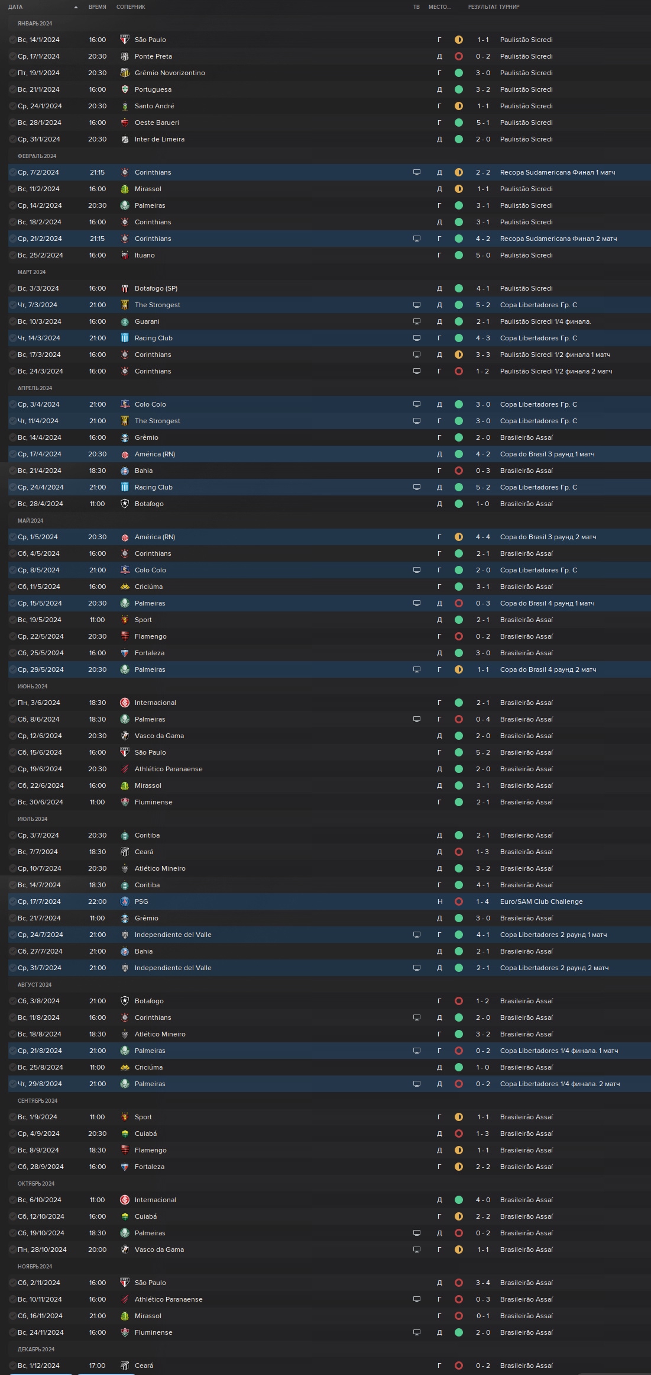Click The Strongest badge on 7/3/2024 row
The image size is (651, 1375).
[x=125, y=305]
